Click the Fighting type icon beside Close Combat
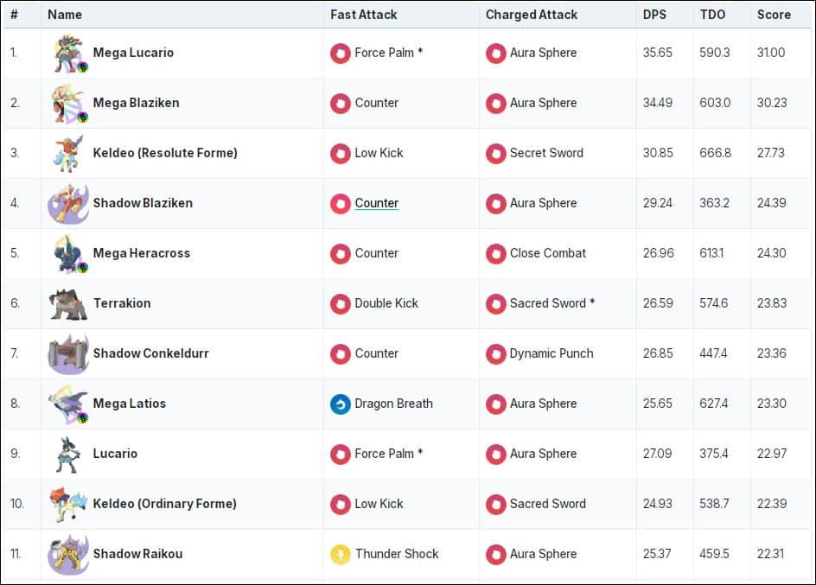The image size is (816, 585). tap(495, 254)
